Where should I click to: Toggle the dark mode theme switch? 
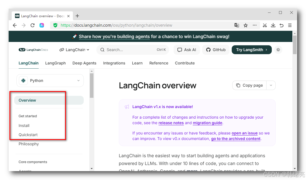[x=278, y=50]
